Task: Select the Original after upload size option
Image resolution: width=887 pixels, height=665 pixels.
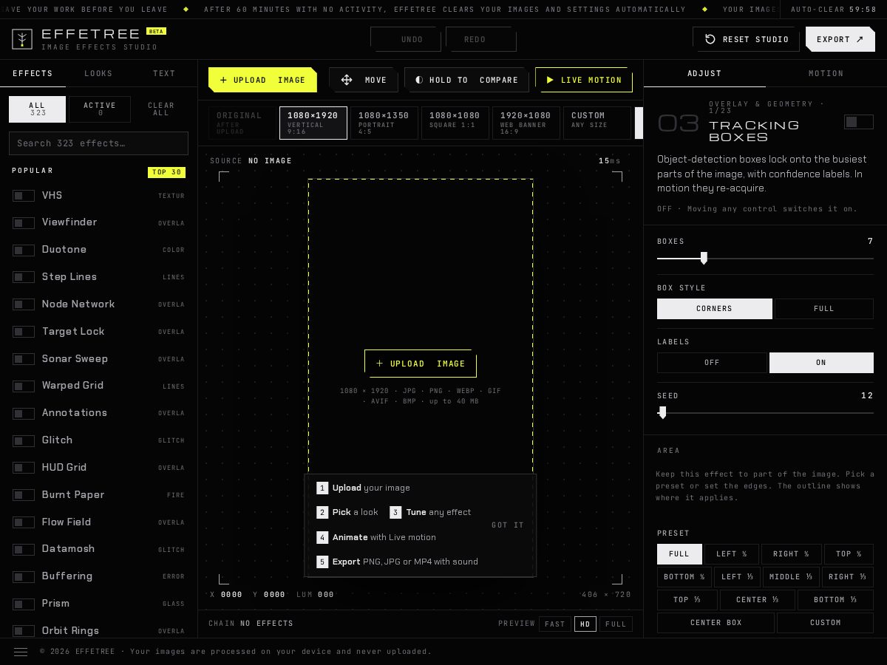Action: 242,123
